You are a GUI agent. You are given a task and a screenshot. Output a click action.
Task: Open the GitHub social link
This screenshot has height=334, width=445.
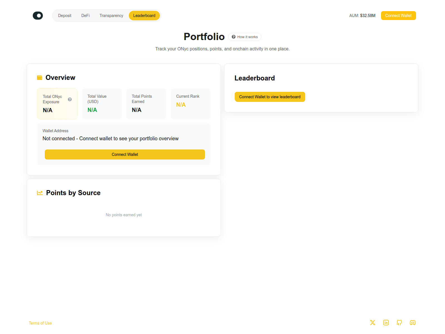coord(399,323)
